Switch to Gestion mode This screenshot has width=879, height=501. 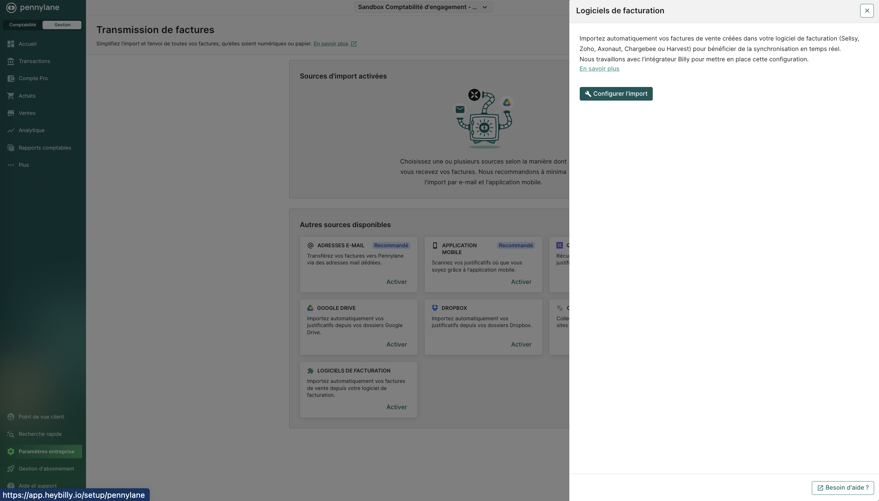pos(62,25)
